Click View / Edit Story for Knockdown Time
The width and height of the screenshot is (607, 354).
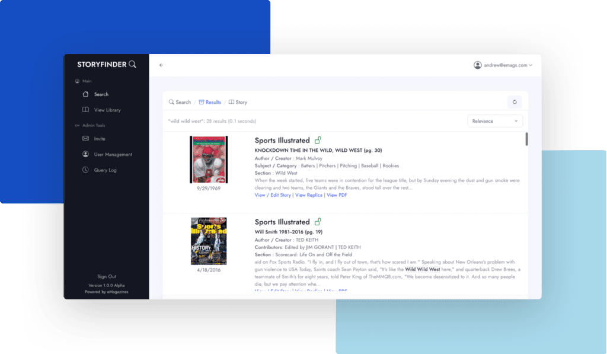[x=273, y=195]
